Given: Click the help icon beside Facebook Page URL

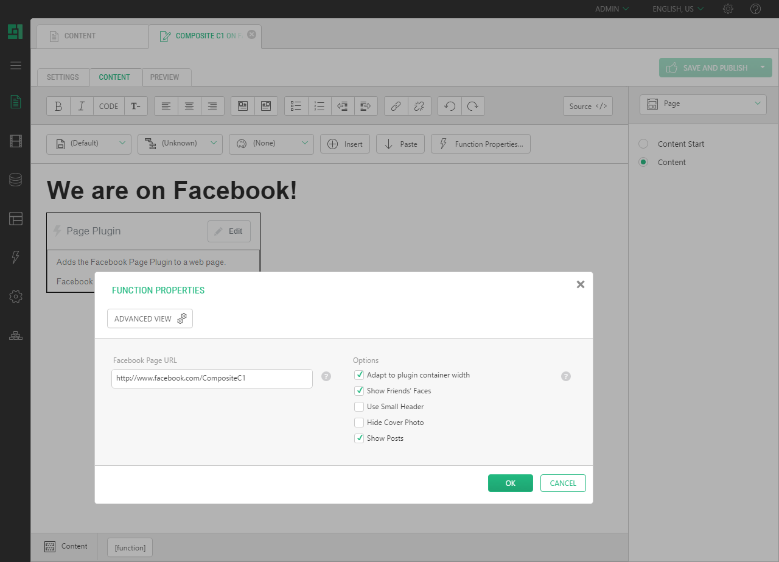Looking at the screenshot, I should point(326,376).
